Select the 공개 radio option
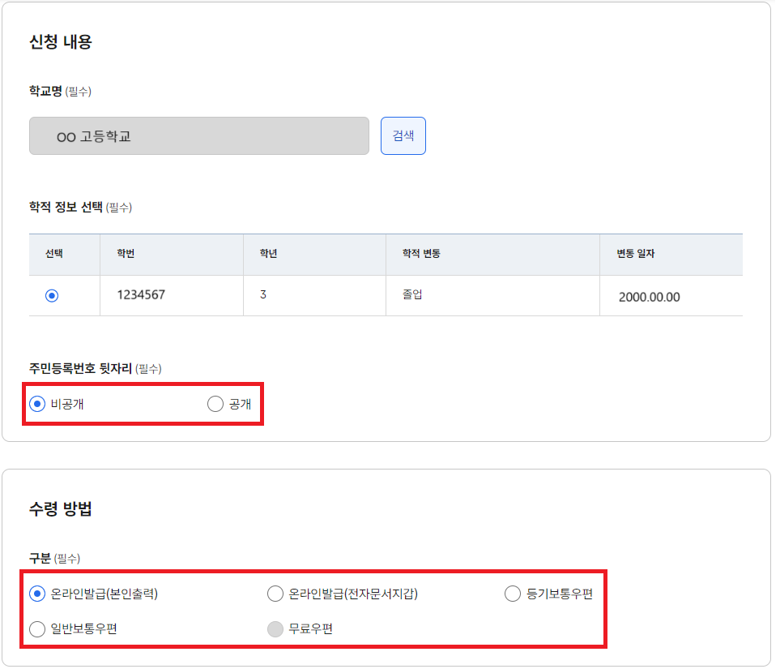The width and height of the screenshot is (780, 669). click(215, 404)
